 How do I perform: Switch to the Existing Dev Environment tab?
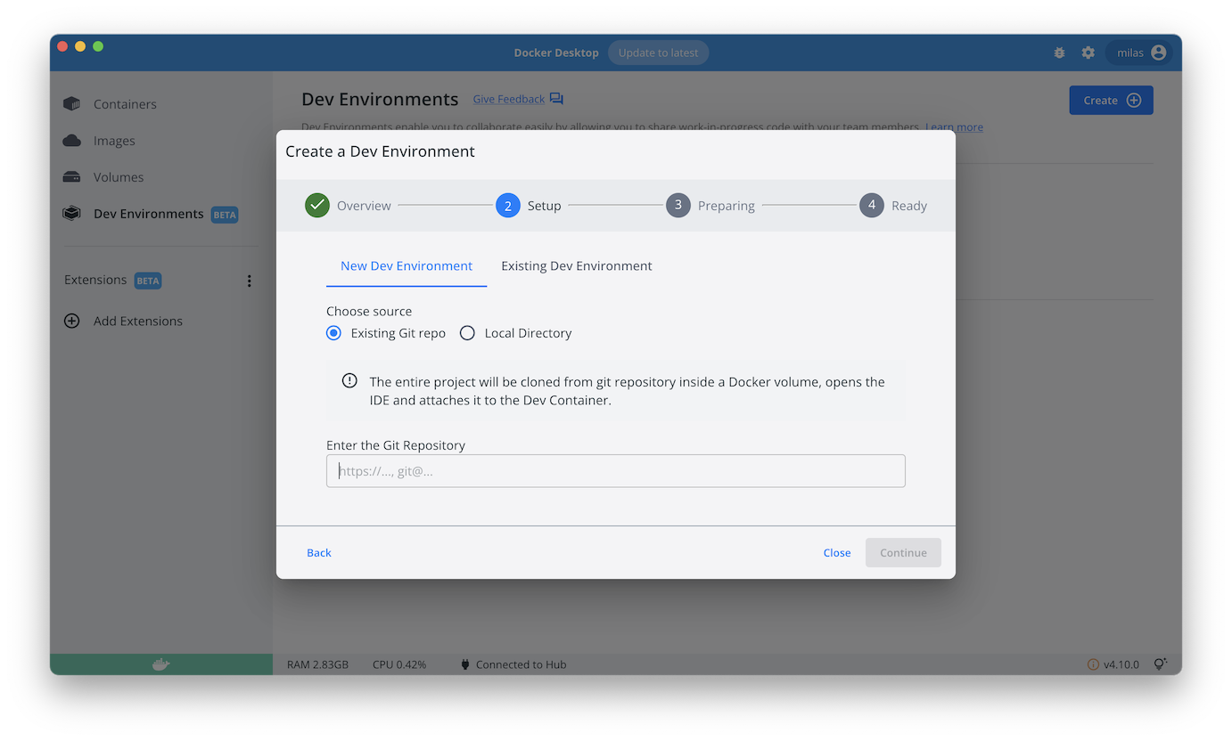point(576,265)
